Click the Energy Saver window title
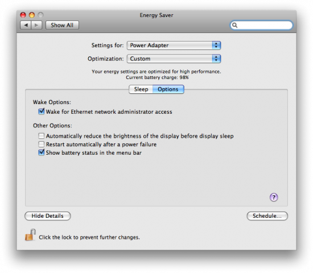 coord(156,15)
